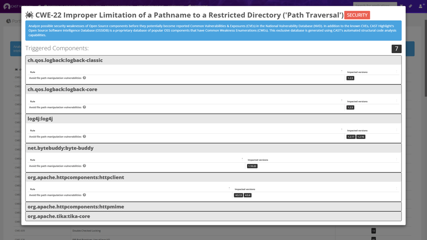Collapse the ch.qos.logback:logback-classic section
Viewport: 427px width, 240px height.
[65, 60]
